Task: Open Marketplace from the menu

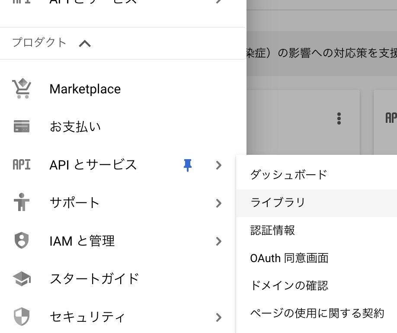Action: tap(85, 89)
